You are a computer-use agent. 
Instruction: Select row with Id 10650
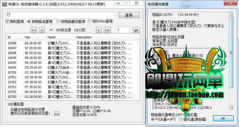(70, 63)
